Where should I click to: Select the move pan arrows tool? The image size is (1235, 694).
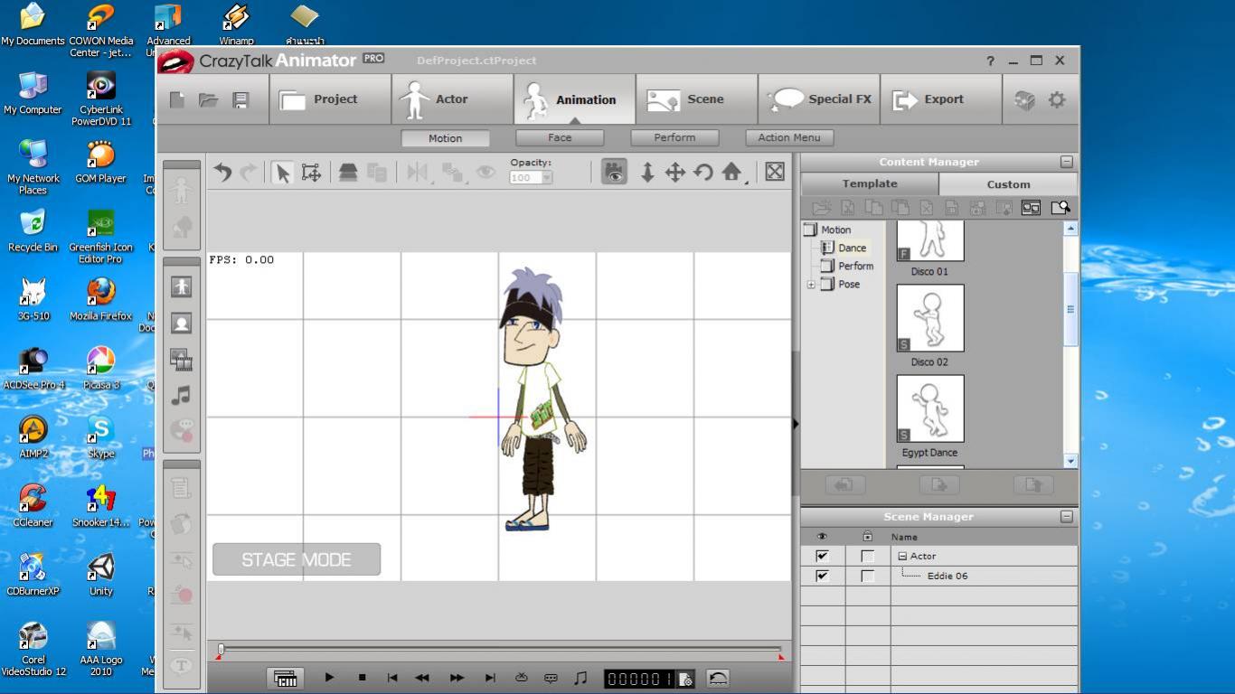pyautogui.click(x=675, y=173)
